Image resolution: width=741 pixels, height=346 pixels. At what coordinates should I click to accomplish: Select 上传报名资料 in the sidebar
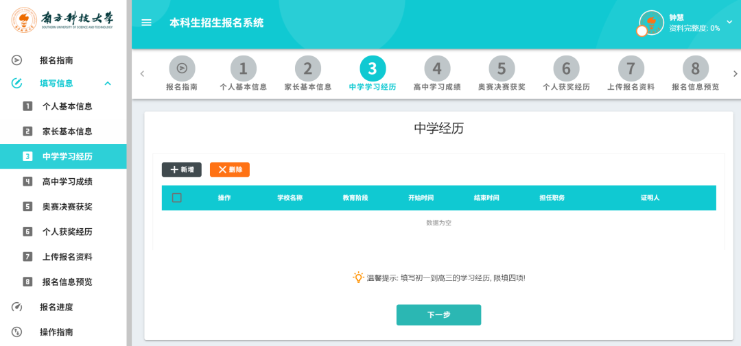(67, 257)
